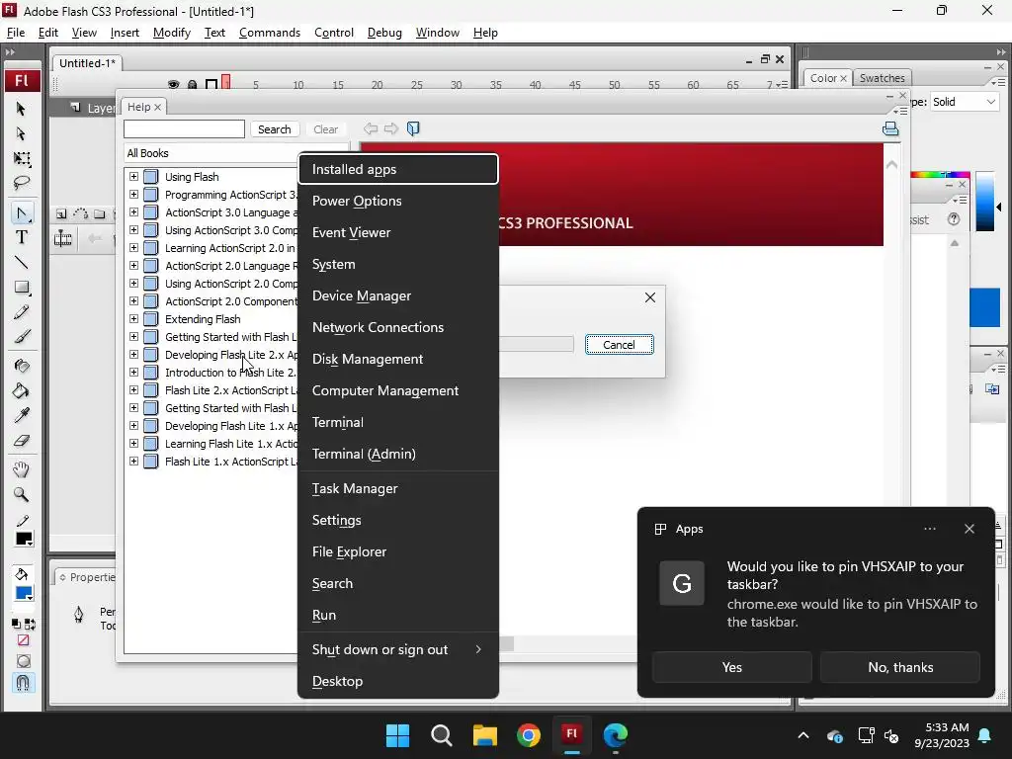Open Installed apps menu entry
Viewport: 1012px width, 759px height.
(397, 169)
